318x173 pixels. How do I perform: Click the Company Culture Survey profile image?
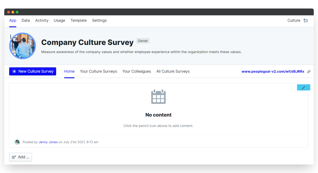(x=23, y=46)
